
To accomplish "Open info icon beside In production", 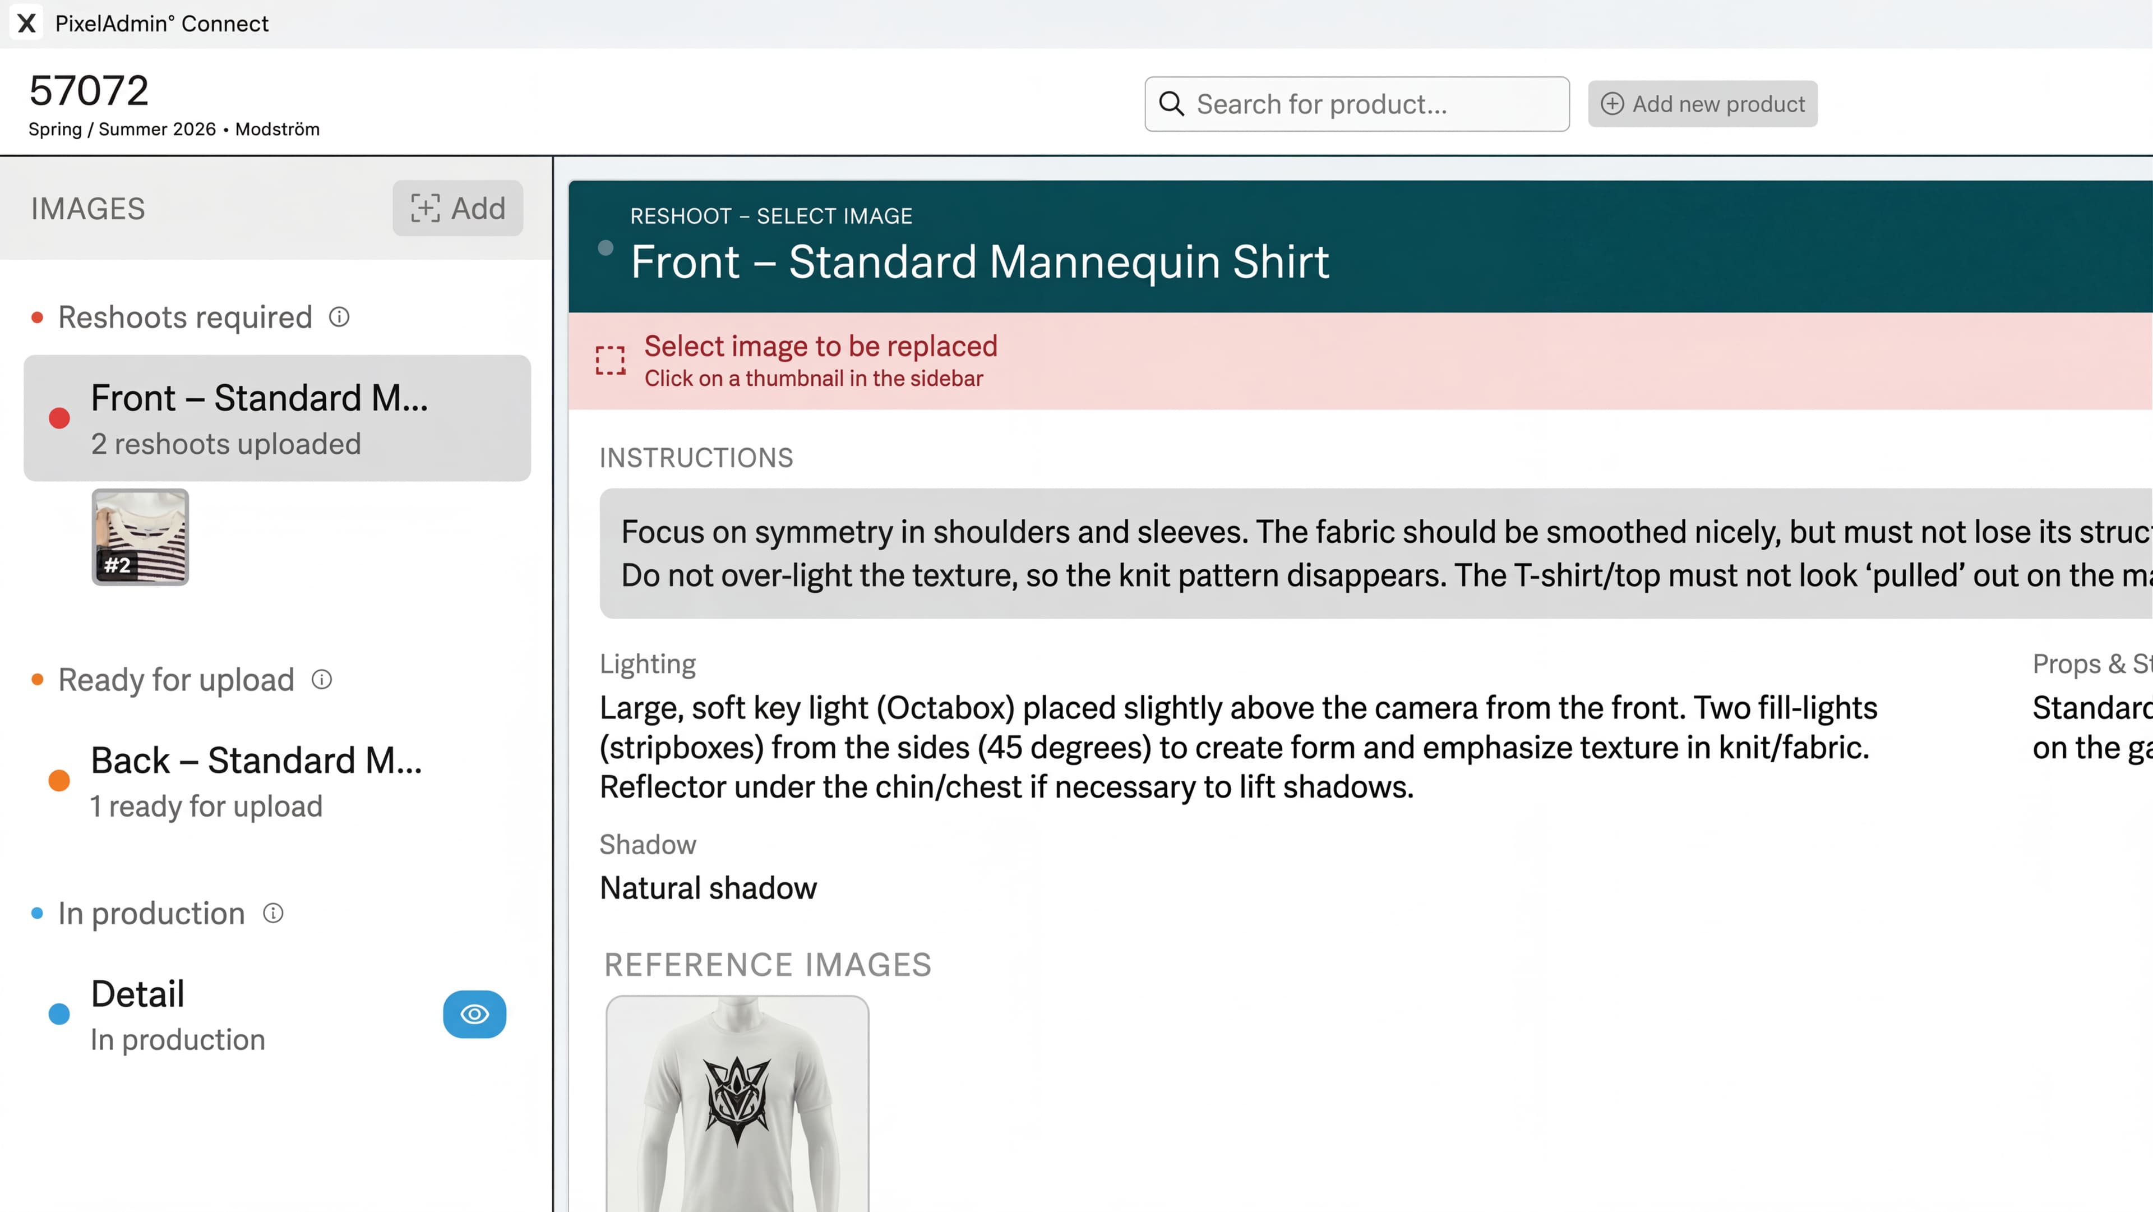I will (273, 913).
